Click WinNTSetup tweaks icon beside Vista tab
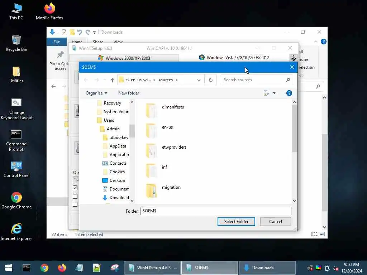Viewport: 367px width, 275px height. 293,58
